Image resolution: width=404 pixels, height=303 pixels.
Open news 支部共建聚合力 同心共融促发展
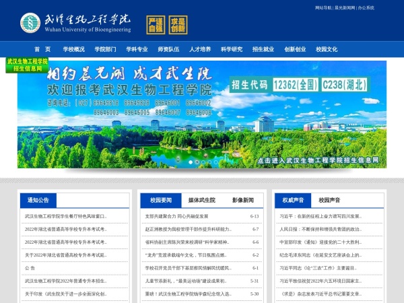click(176, 216)
